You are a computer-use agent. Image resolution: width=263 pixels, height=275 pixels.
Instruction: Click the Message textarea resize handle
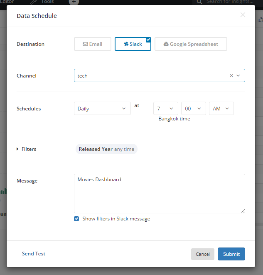(x=243, y=211)
